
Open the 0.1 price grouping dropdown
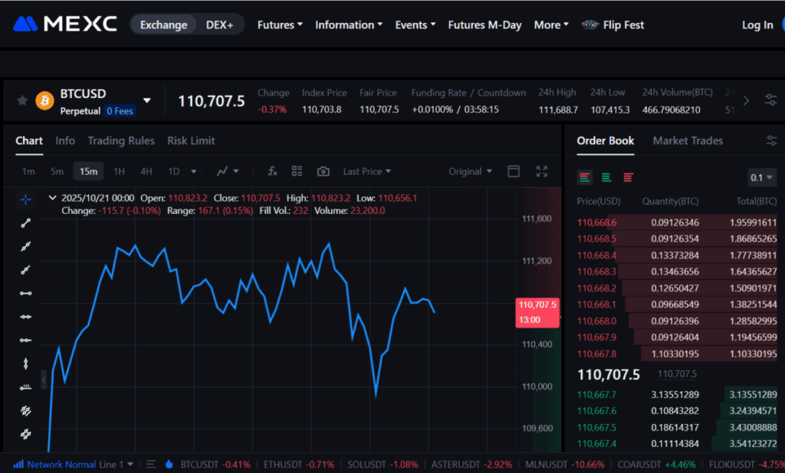click(762, 177)
